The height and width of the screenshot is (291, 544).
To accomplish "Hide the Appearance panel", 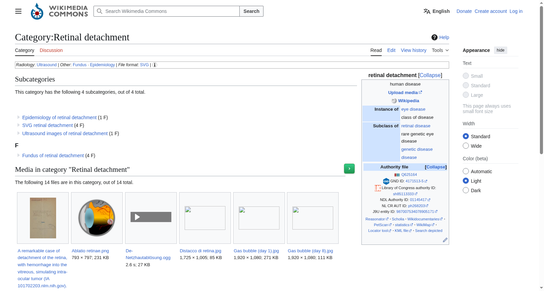I will coord(500,50).
